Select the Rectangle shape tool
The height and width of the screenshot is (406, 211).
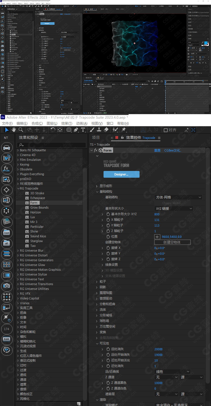tap(69, 130)
